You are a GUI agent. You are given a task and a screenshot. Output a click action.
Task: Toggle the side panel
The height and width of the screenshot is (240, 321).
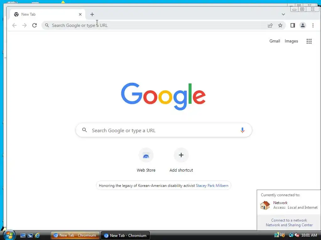coord(293,25)
